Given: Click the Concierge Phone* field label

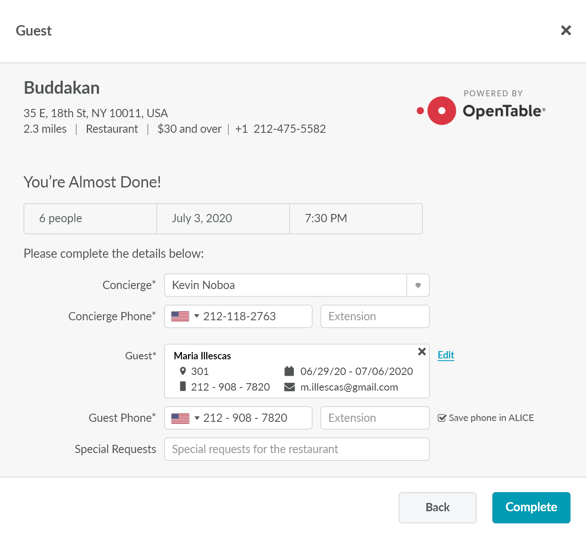Looking at the screenshot, I should [x=112, y=316].
